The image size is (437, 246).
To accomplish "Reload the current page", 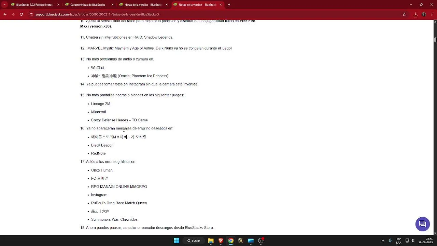I will tap(21, 14).
